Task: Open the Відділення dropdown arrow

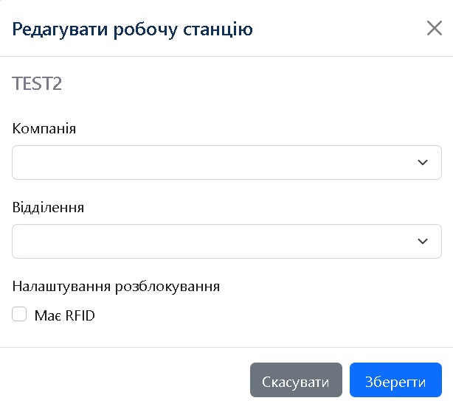Action: coord(423,241)
